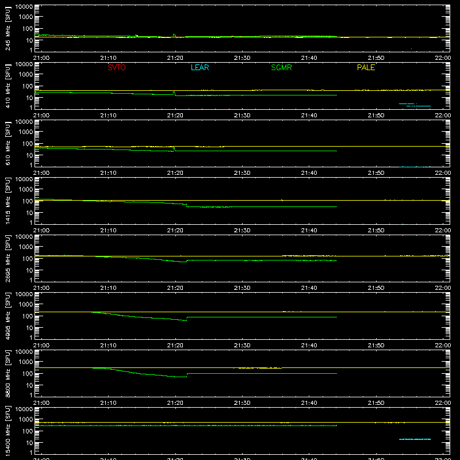This screenshot has height=460, width=460.
Task: Click the 10000 y-axis value on the 8800 MHz plot
Action: pos(24,352)
